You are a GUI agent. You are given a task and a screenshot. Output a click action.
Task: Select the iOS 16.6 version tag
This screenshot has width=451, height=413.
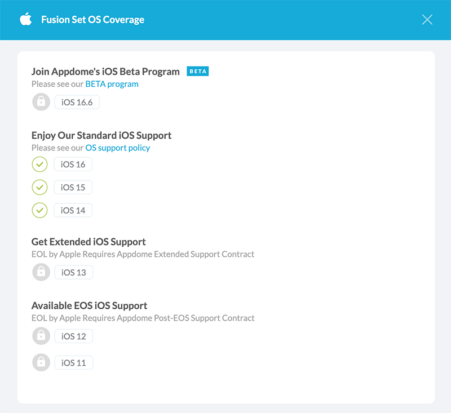[x=77, y=102]
